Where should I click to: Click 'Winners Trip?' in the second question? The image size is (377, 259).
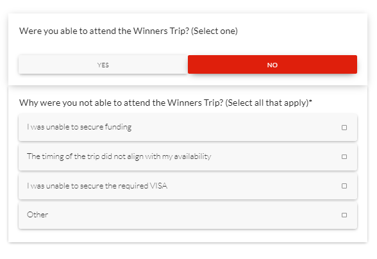click(196, 103)
